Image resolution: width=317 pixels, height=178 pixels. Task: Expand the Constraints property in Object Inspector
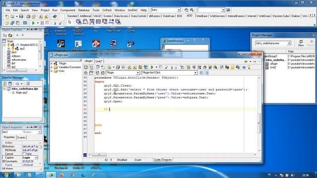(3, 161)
